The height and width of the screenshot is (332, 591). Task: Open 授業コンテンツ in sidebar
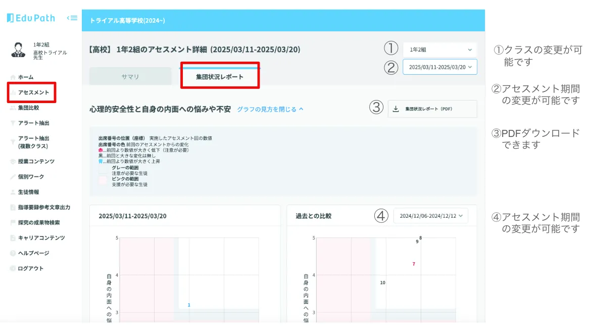36,162
